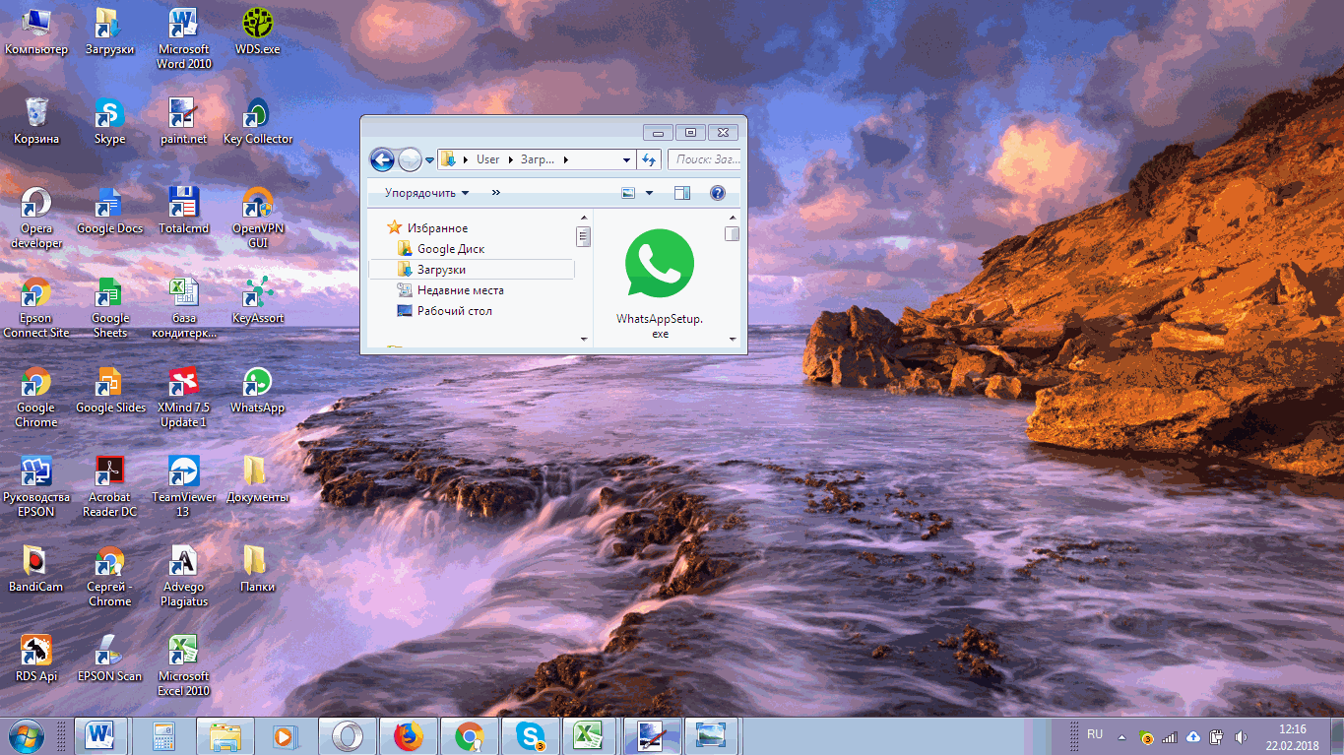The width and height of the screenshot is (1344, 755).
Task: Select the Сергей - Chrome desktop shortcut
Action: coord(110,576)
